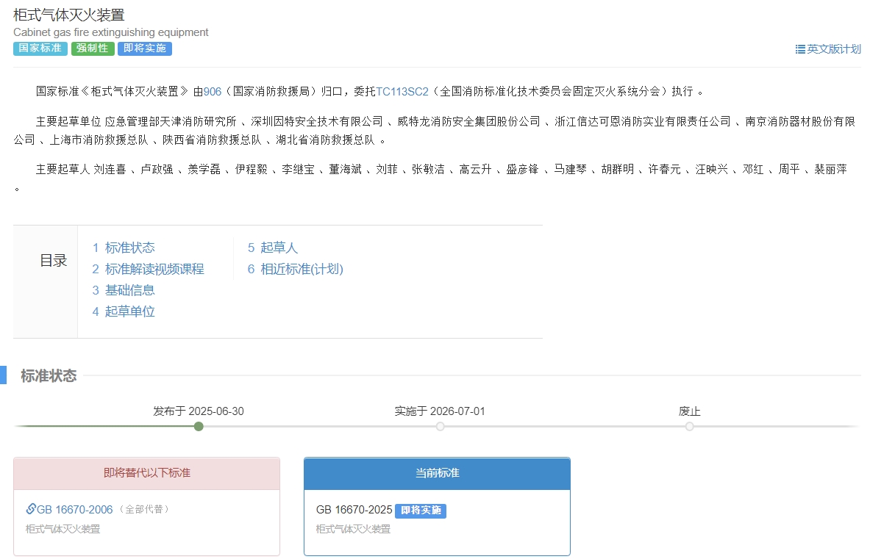Click the green 发布于 2025-06-30 timeline dot
Image resolution: width=870 pixels, height=559 pixels.
[x=199, y=427]
